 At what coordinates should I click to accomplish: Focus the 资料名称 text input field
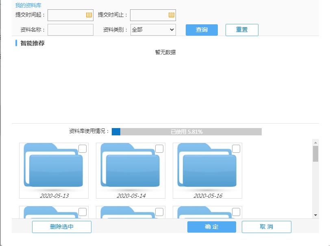[70, 30]
